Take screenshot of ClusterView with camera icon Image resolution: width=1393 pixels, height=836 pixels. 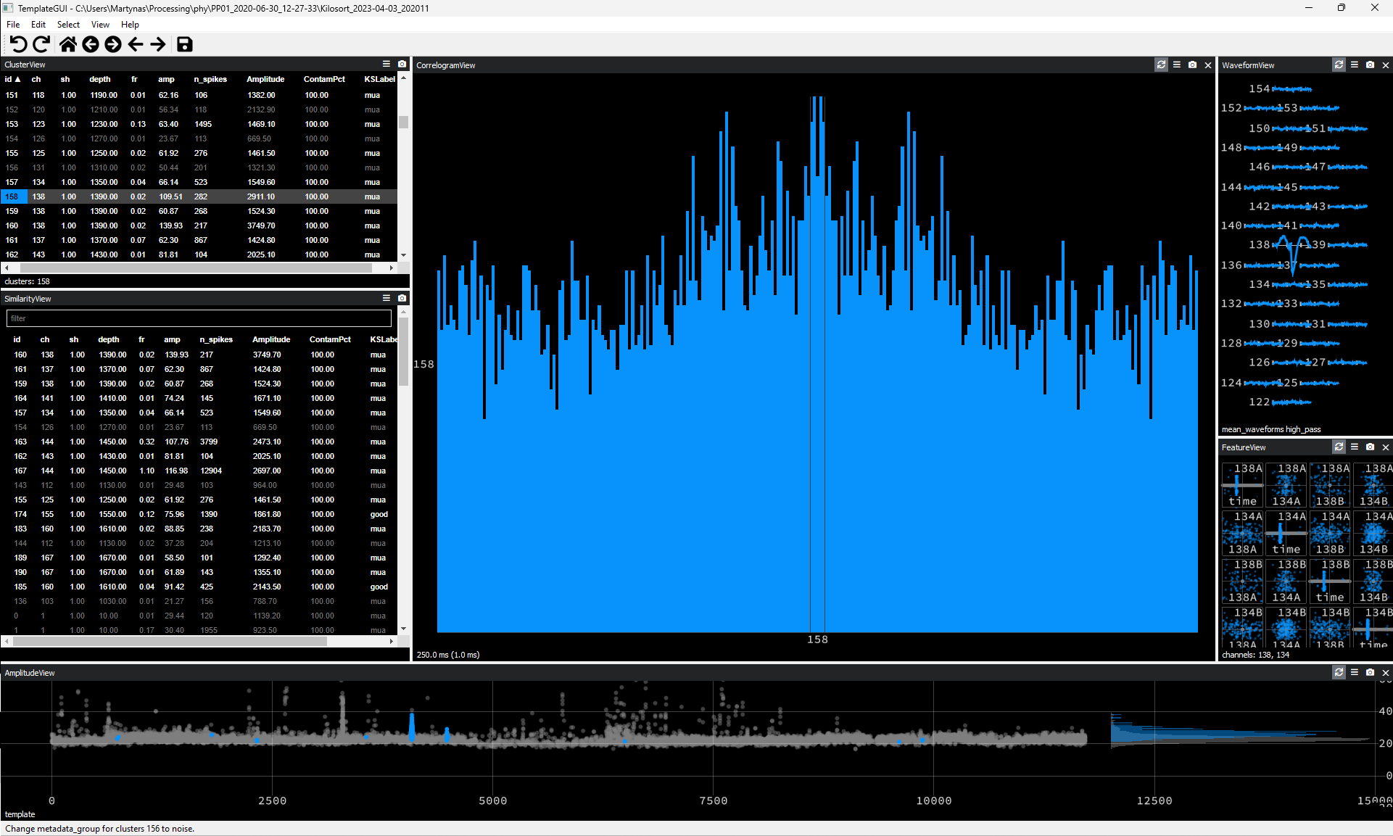click(402, 64)
